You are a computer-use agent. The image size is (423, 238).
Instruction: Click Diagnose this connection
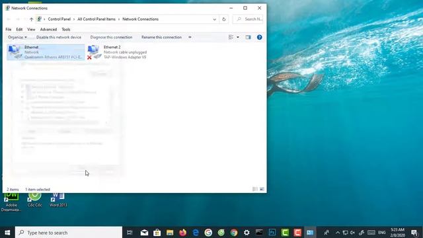pyautogui.click(x=111, y=37)
